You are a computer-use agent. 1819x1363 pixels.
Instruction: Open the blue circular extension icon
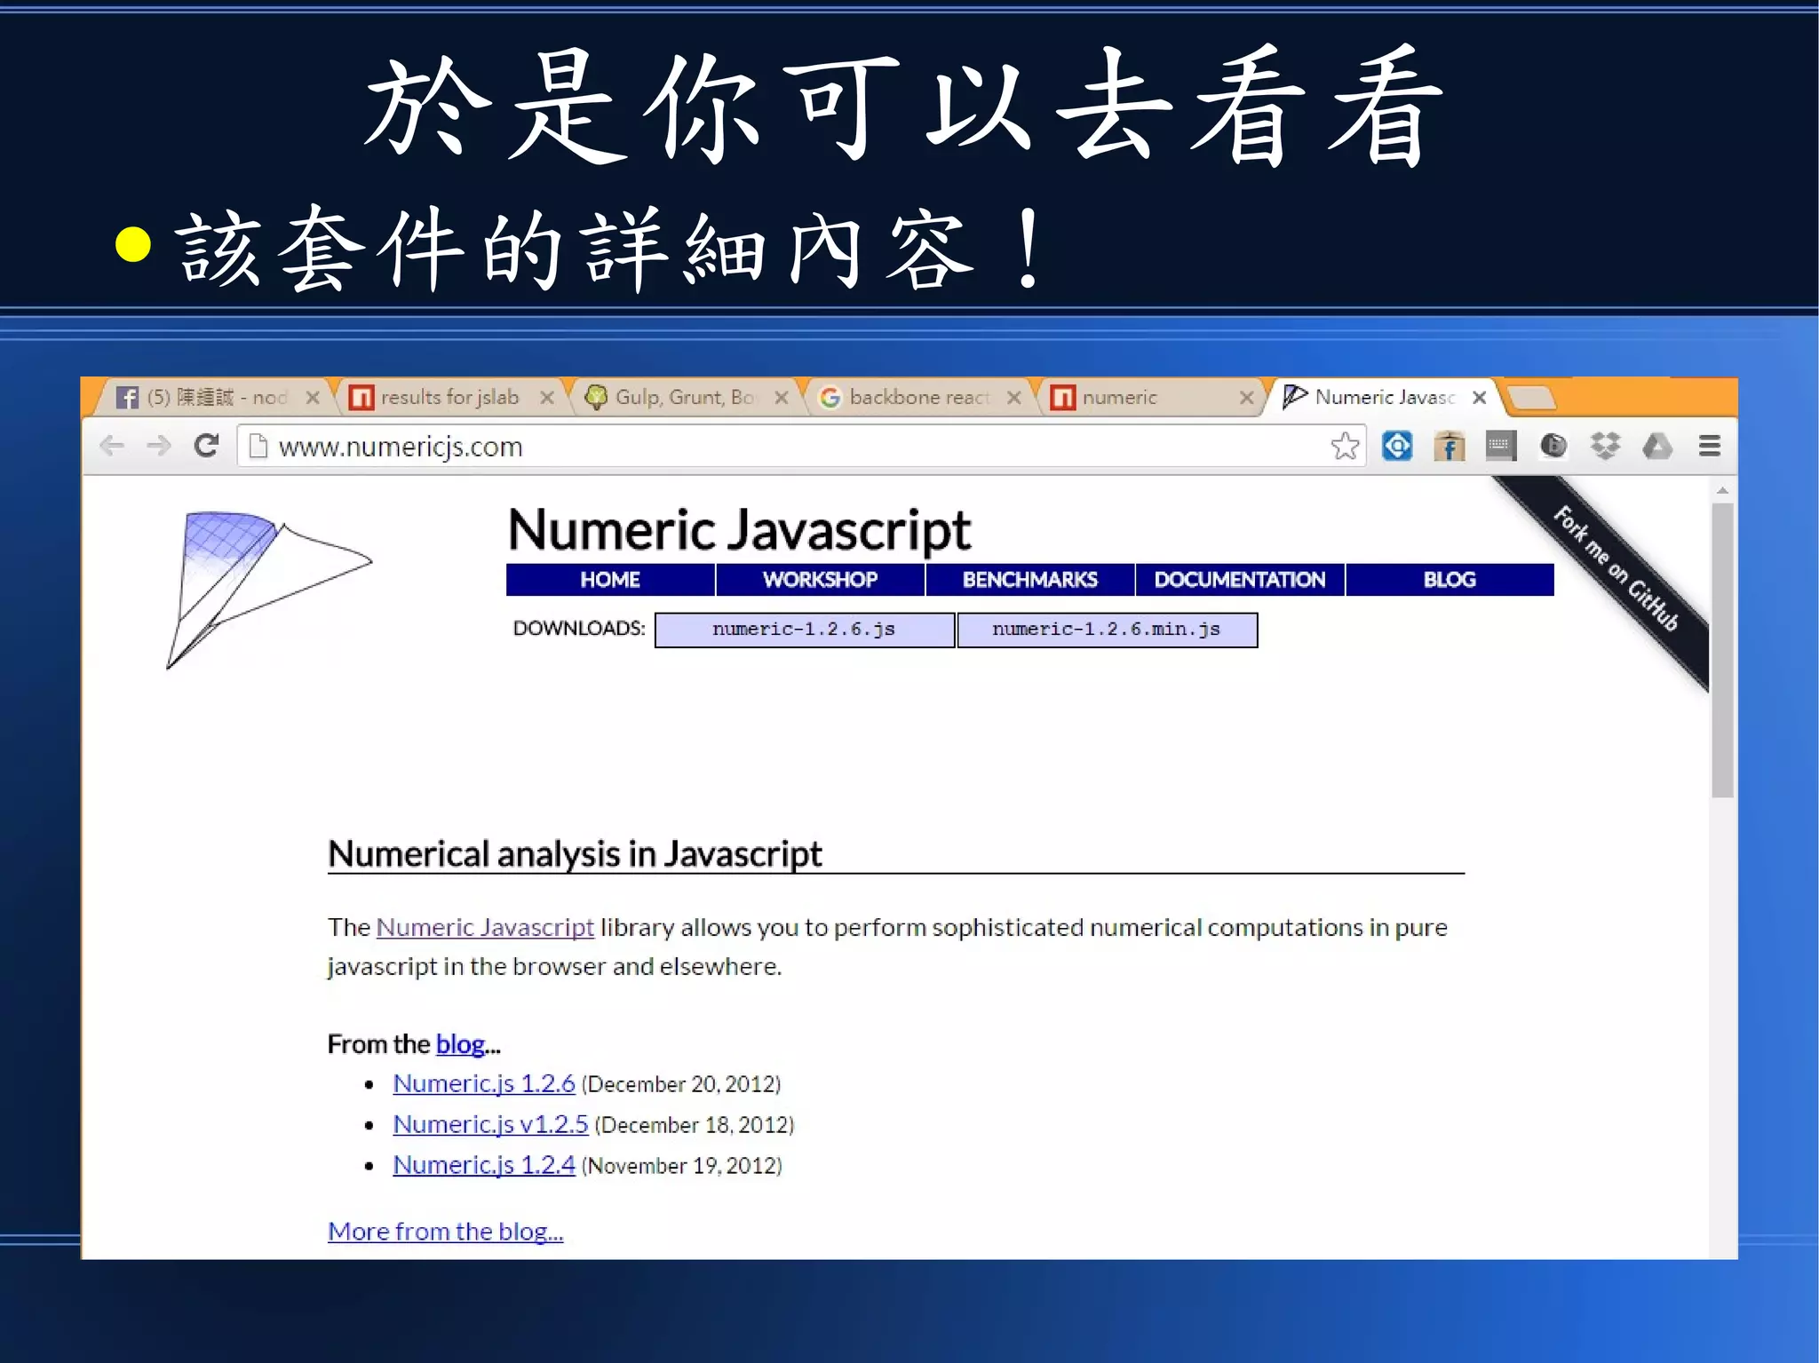1397,446
